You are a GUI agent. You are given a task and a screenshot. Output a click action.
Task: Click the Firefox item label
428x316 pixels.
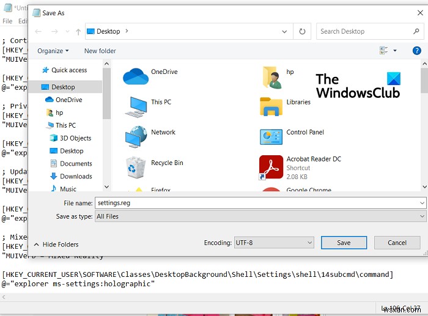pyautogui.click(x=161, y=189)
